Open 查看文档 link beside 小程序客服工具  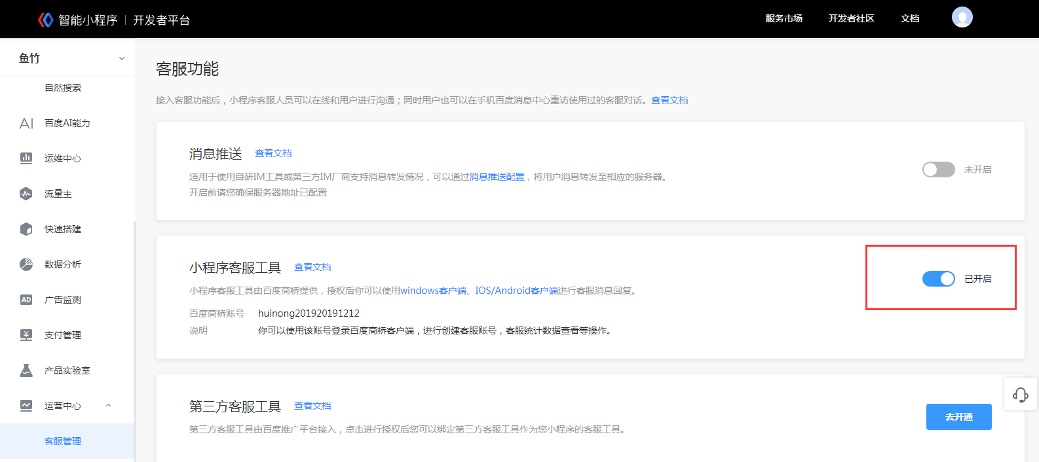point(312,267)
